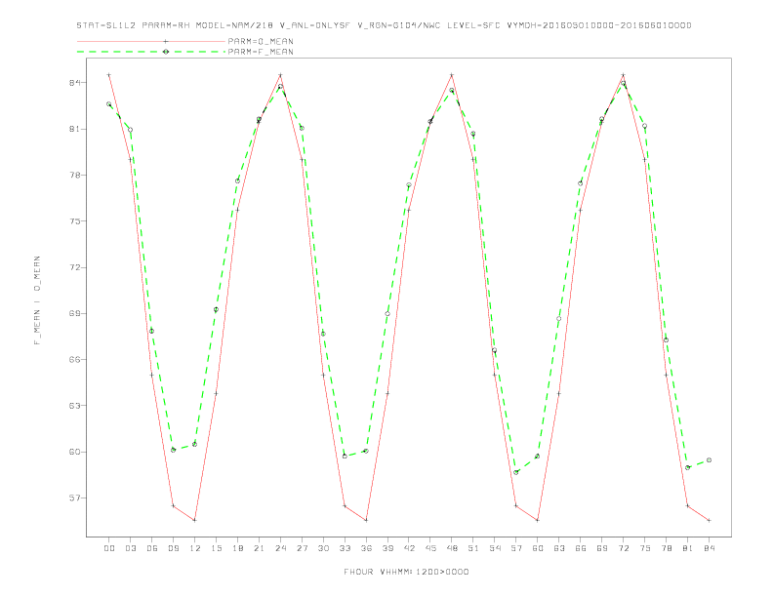Click x-axis tick label 33
This screenshot has height=597, width=773.
(345, 548)
